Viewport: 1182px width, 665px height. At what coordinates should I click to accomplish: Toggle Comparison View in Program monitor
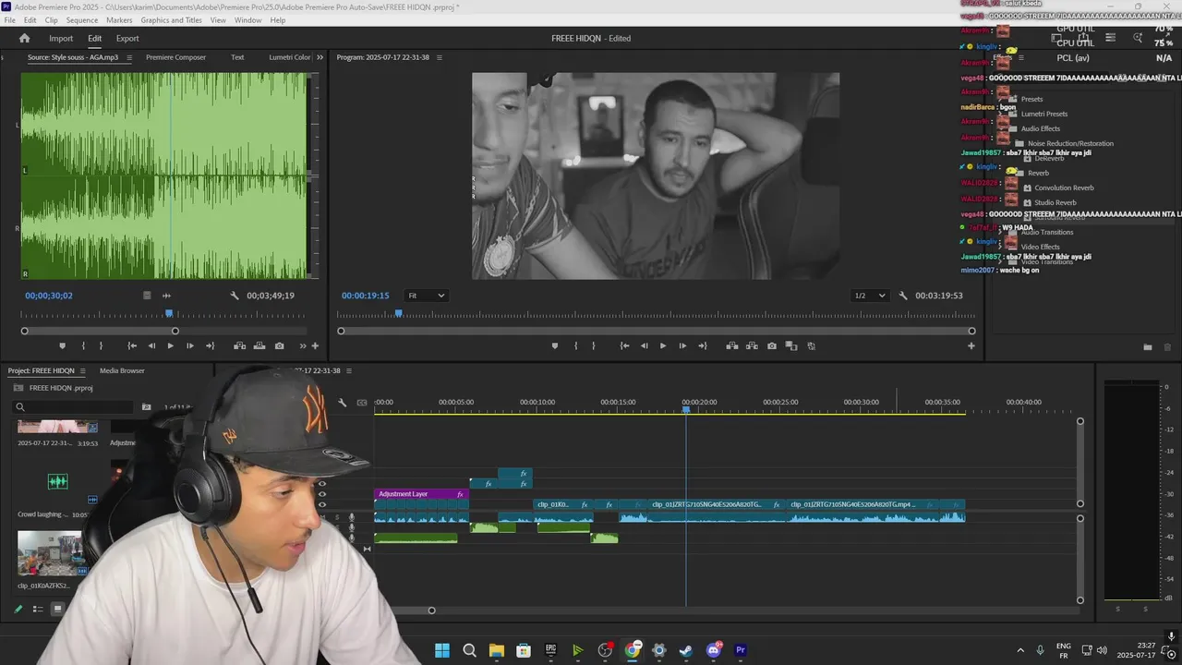pyautogui.click(x=791, y=345)
